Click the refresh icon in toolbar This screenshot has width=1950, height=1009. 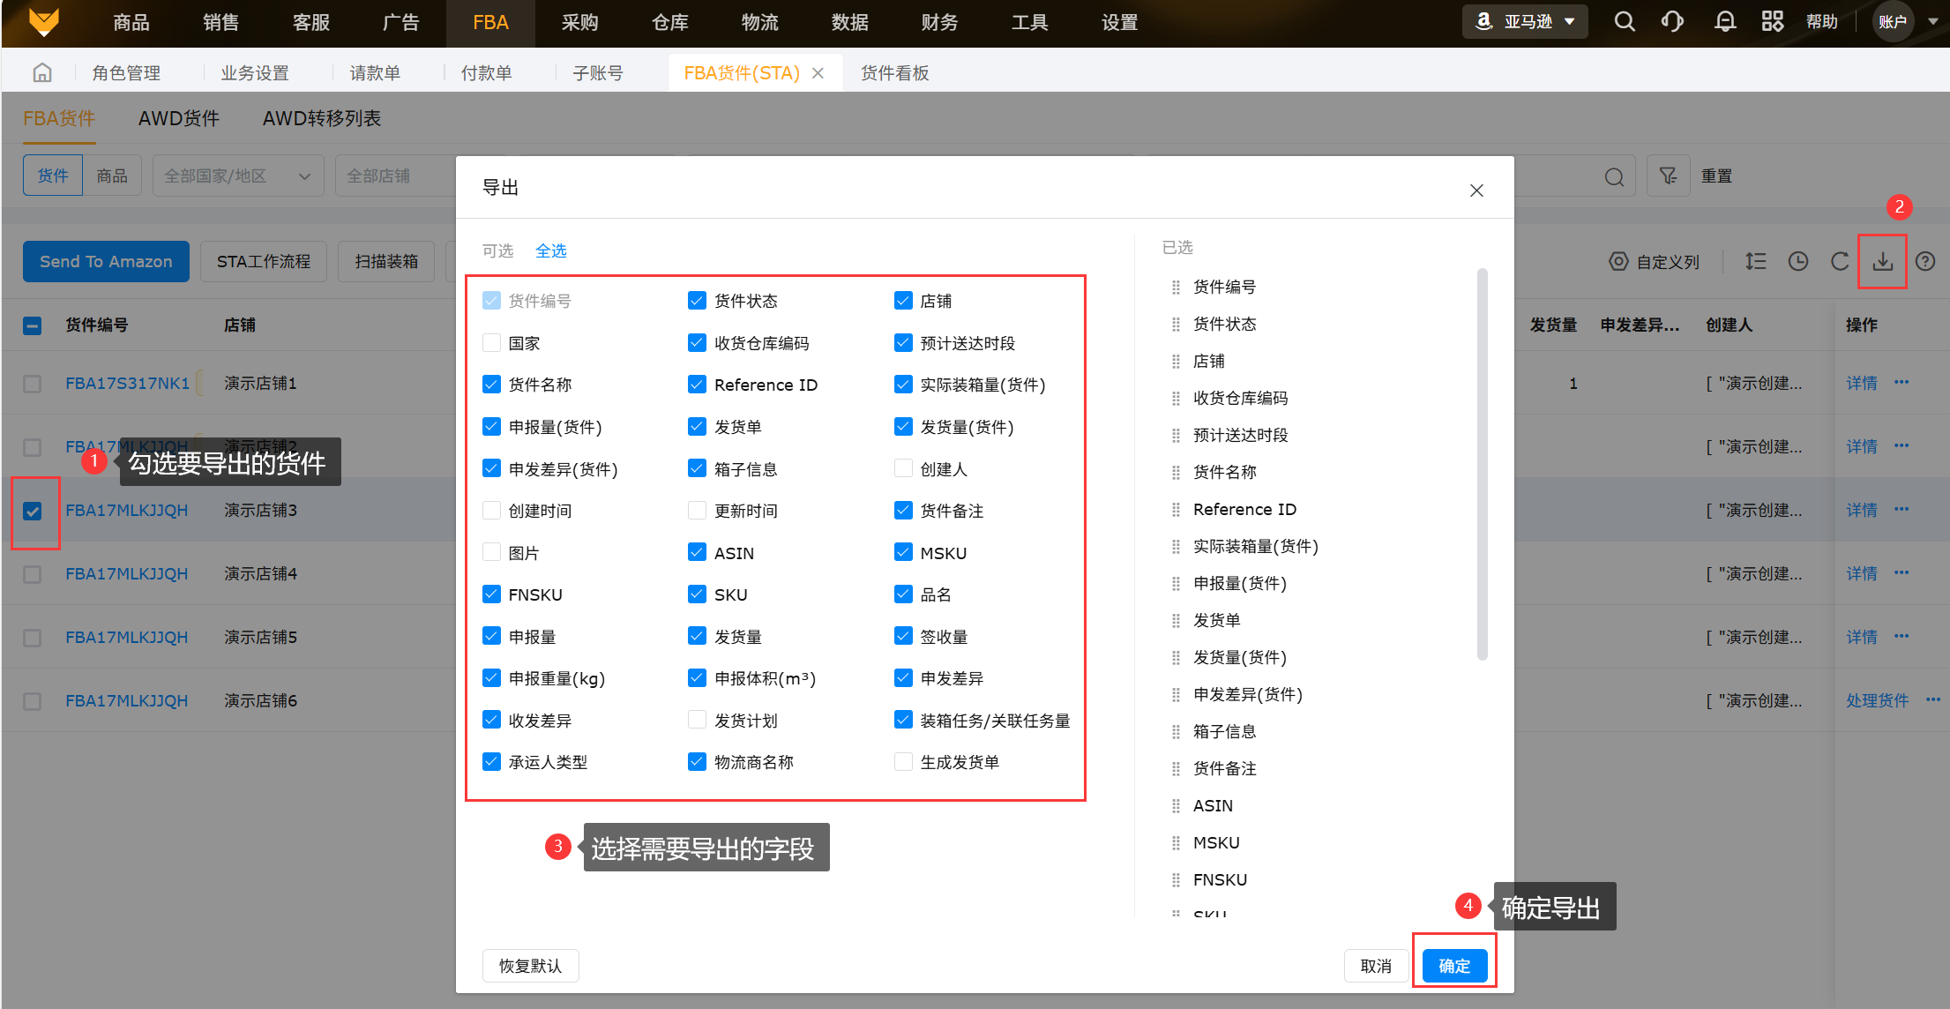(1840, 261)
